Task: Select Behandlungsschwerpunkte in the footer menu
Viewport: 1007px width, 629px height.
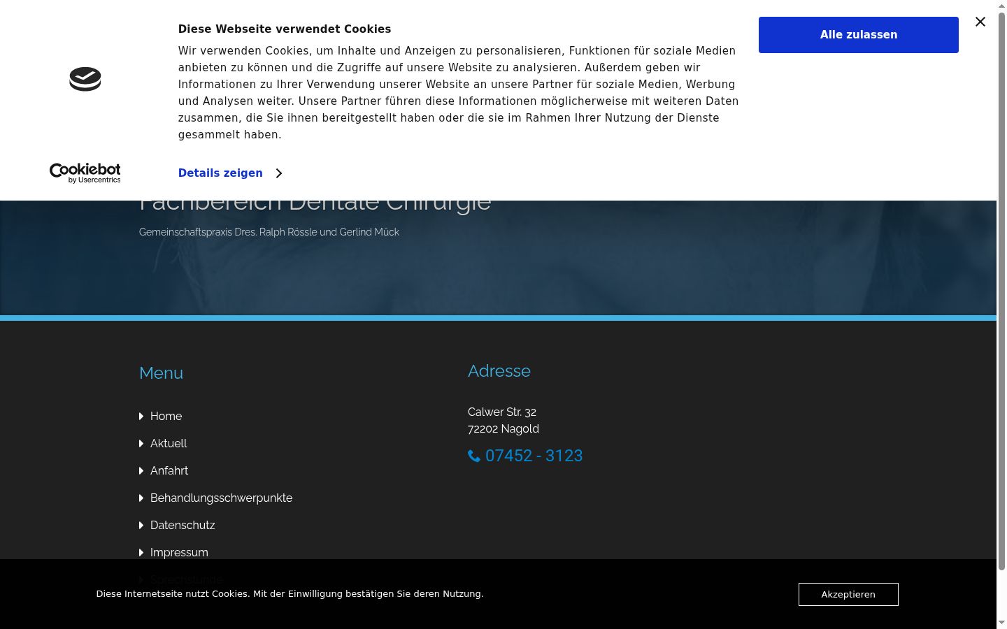Action: pos(221,498)
